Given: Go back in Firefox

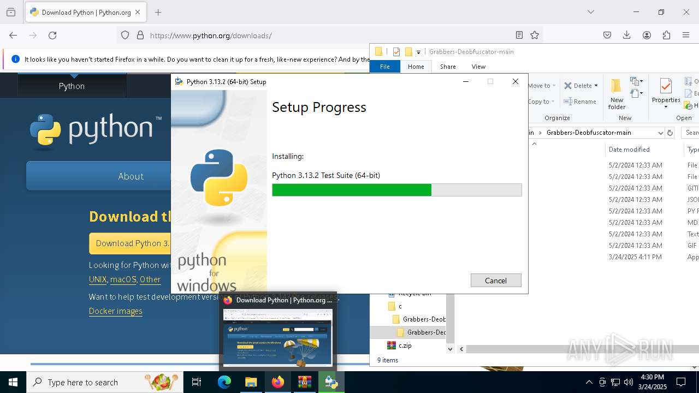Looking at the screenshot, I should tap(13, 35).
